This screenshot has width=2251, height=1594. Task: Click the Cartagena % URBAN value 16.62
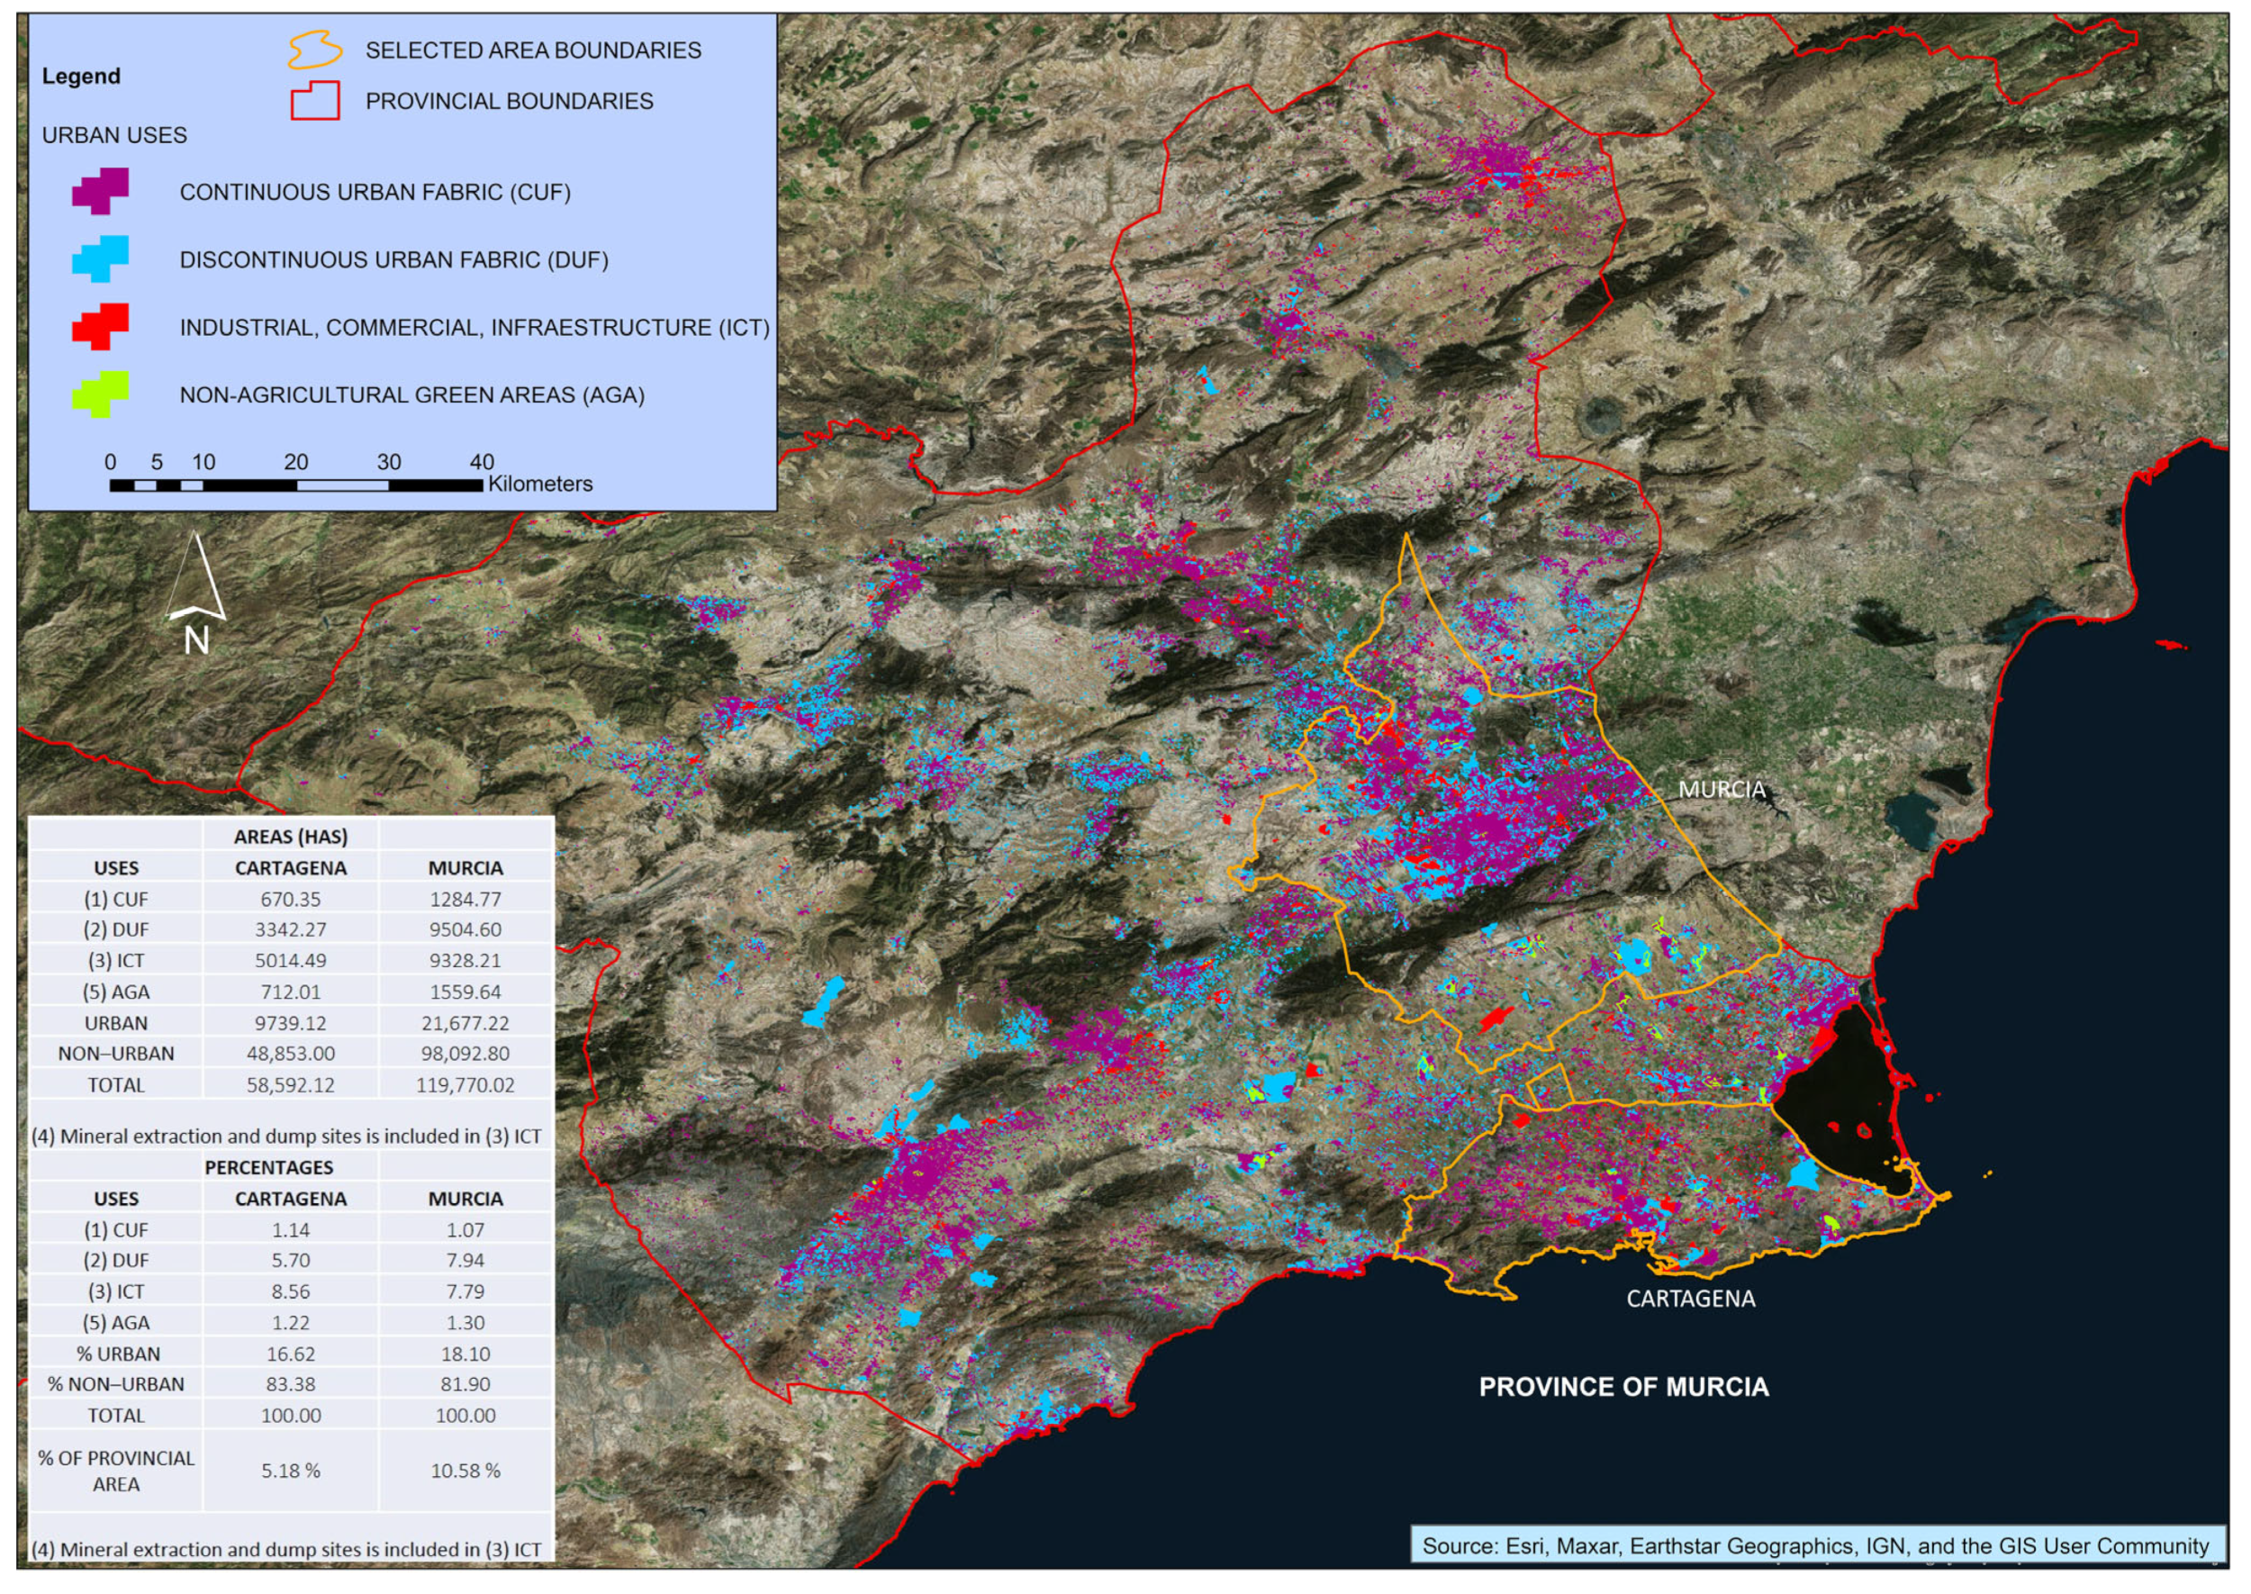pyautogui.click(x=291, y=1354)
